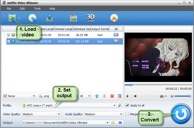Image resolution: width=194 pixels, height=128 pixels.
Task: Click the preview playback seek bar
Action: click(158, 85)
